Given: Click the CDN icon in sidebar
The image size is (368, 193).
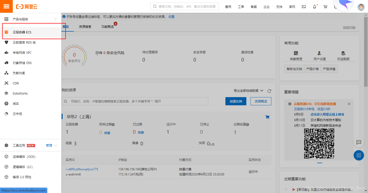Looking at the screenshot, I should point(6,83).
